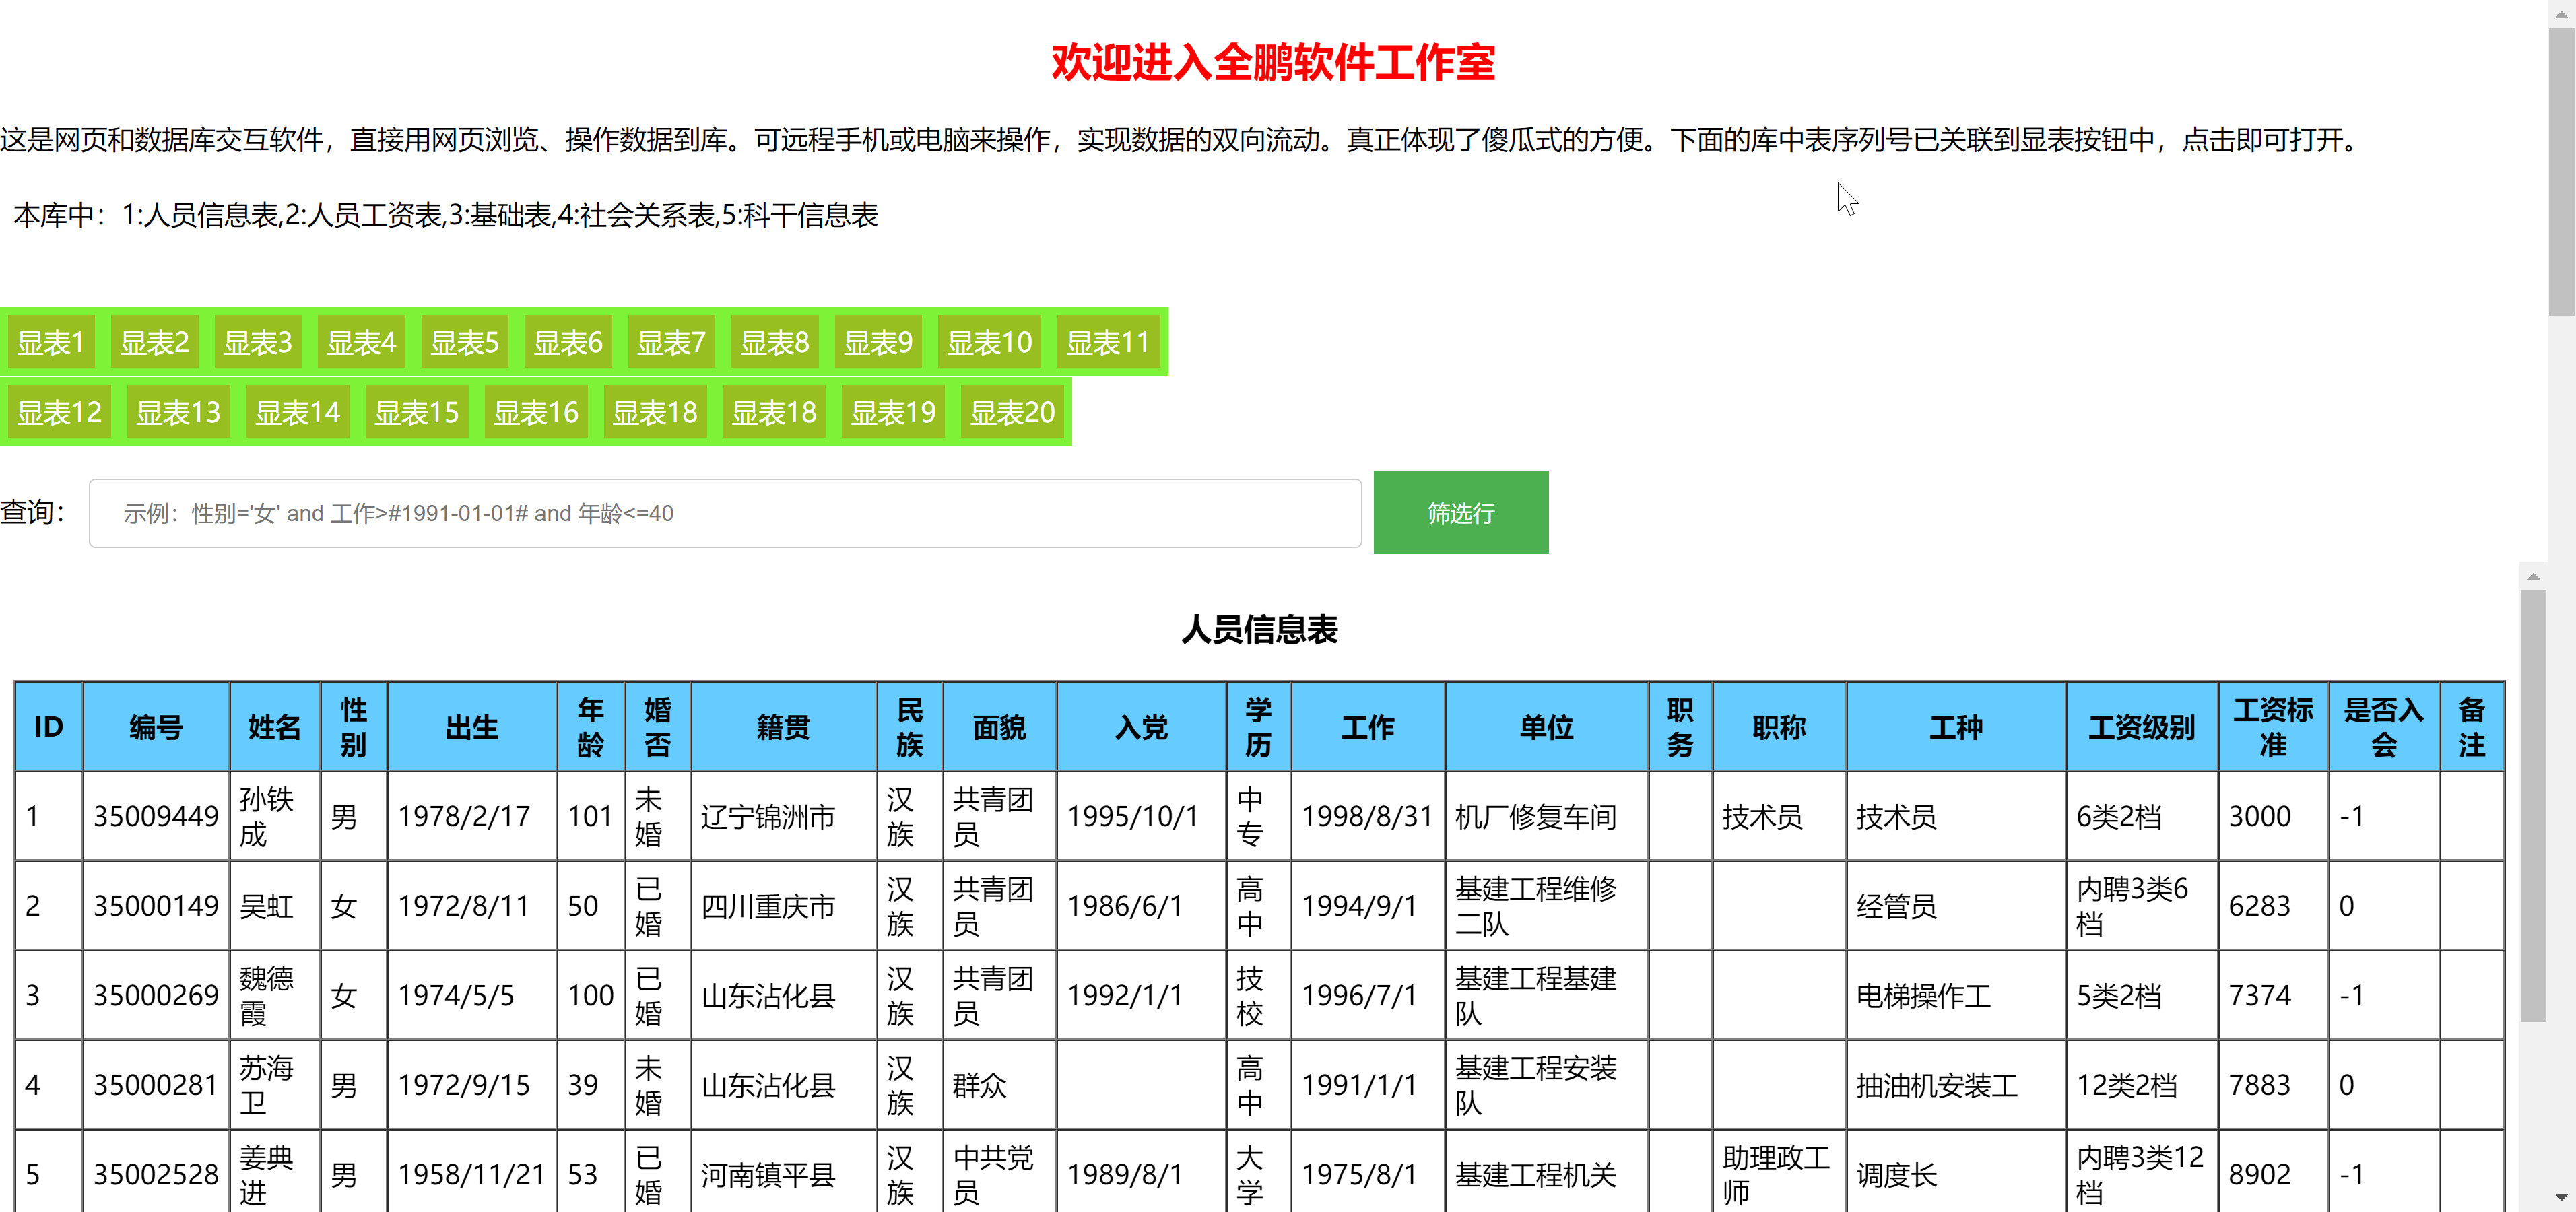Click the 显表16 button
Image resolution: width=2576 pixels, height=1212 pixels.
[536, 412]
